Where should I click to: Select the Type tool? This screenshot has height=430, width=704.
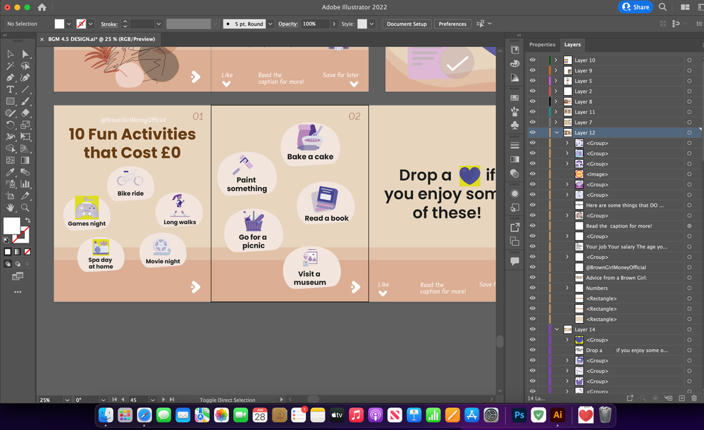(11, 89)
